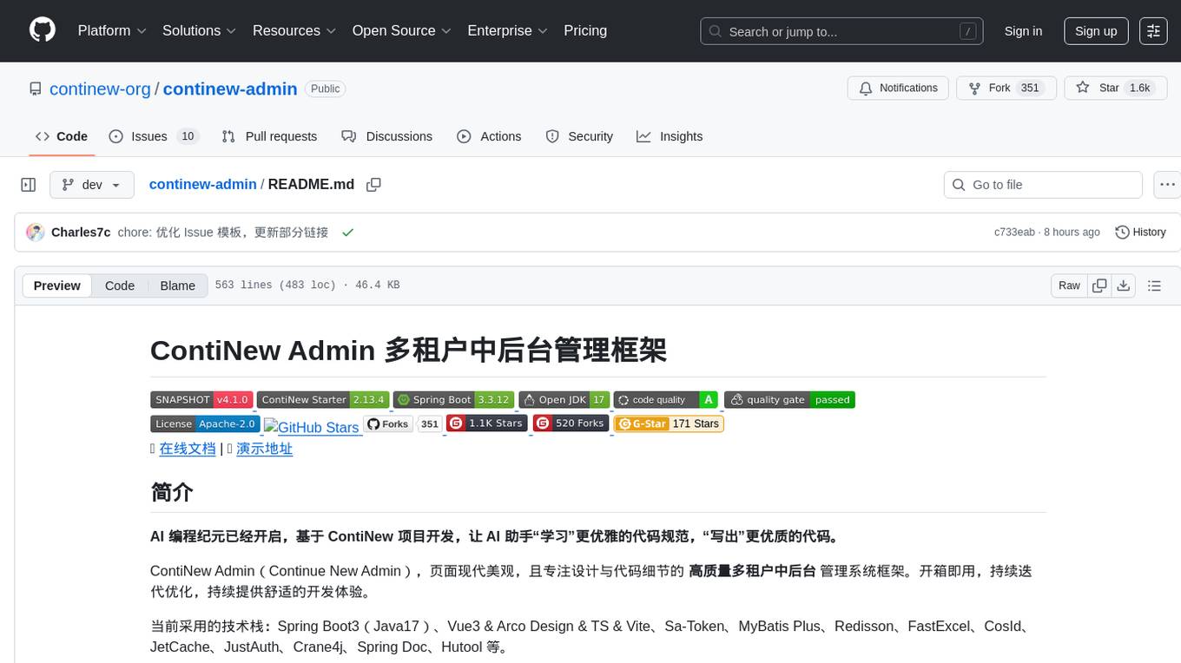Image resolution: width=1181 pixels, height=663 pixels.
Task: Open the 在线文档 documentation link
Action: 188,449
